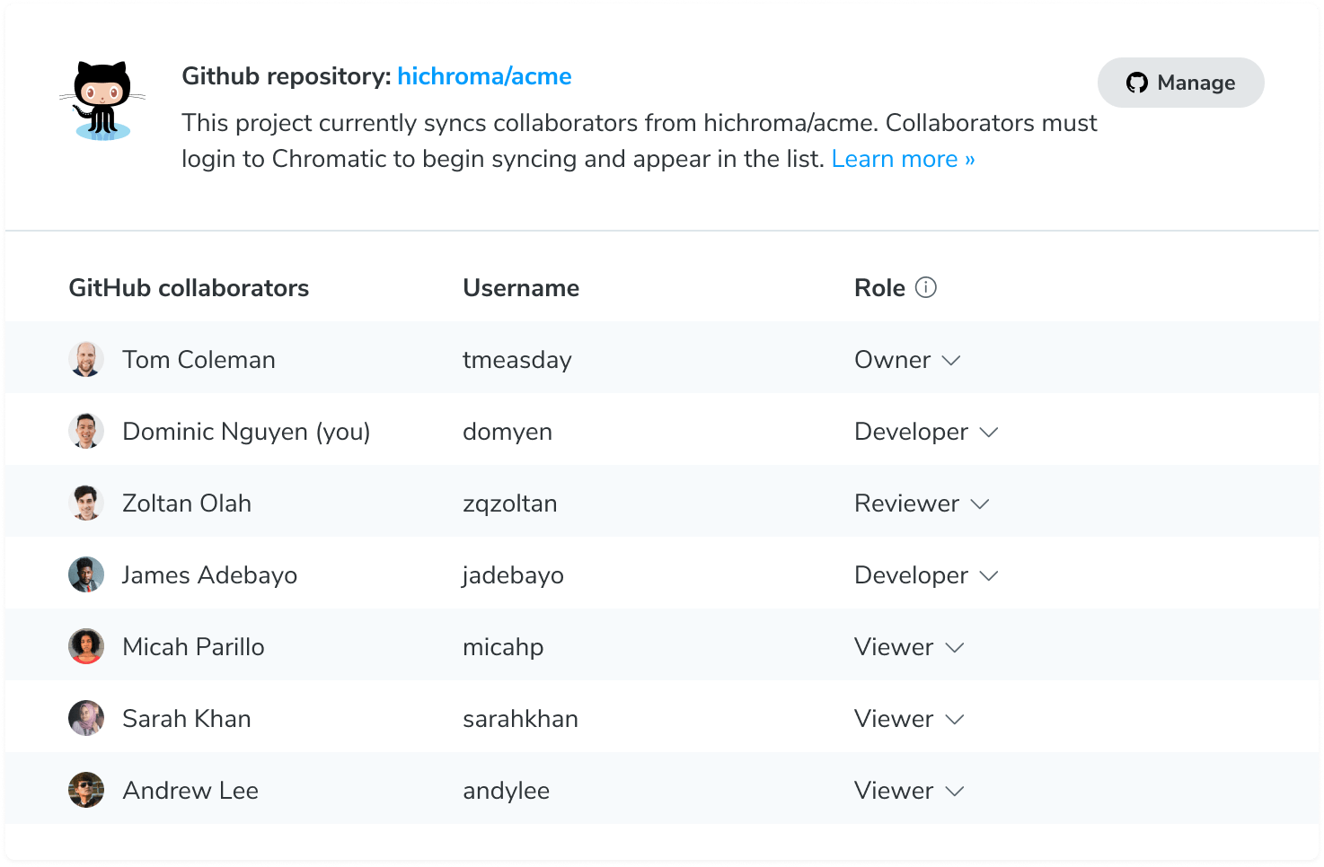Click the info icon next to Role
Screen dimensions: 1324x867
[x=928, y=287]
